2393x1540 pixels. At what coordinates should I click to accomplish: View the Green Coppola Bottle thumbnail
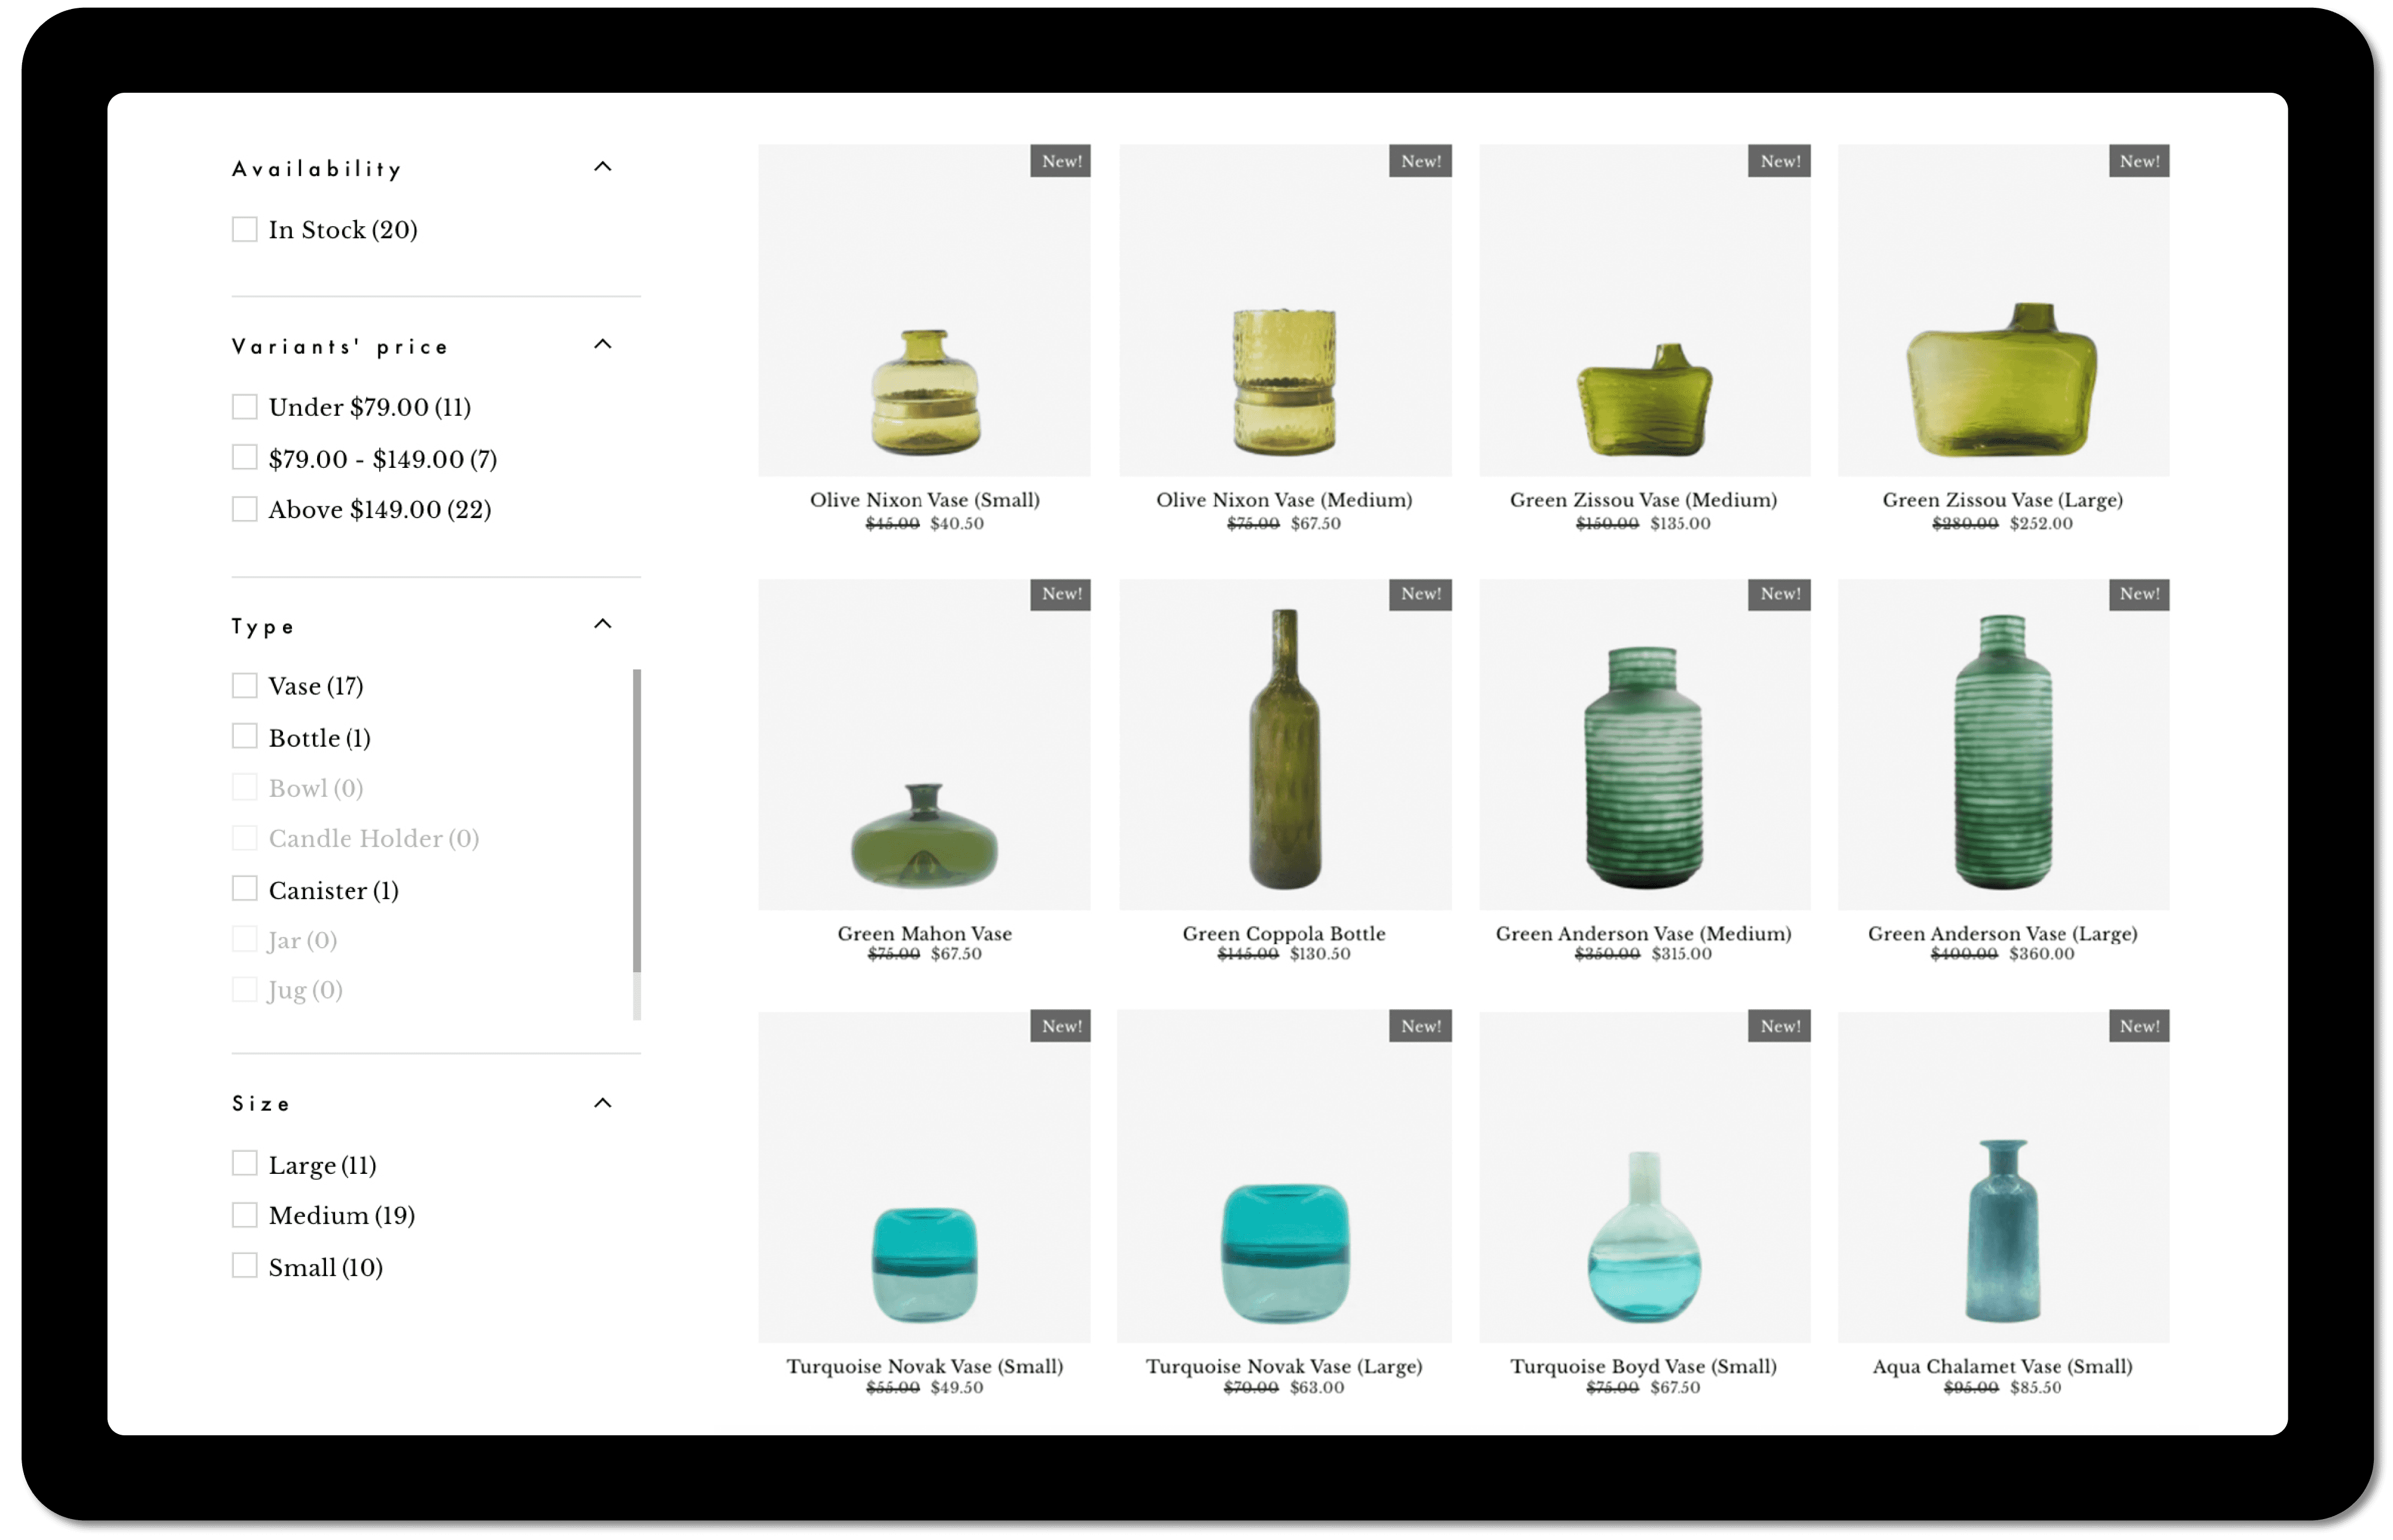(x=1284, y=745)
